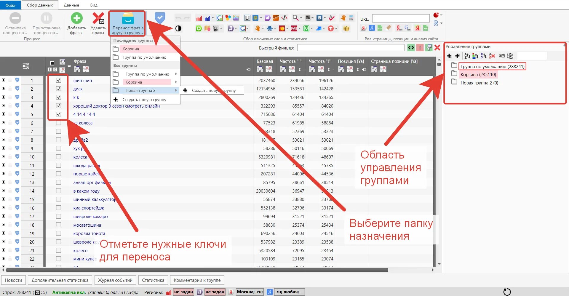
Task: Click the yellow package box icon
Action: coord(346,28)
